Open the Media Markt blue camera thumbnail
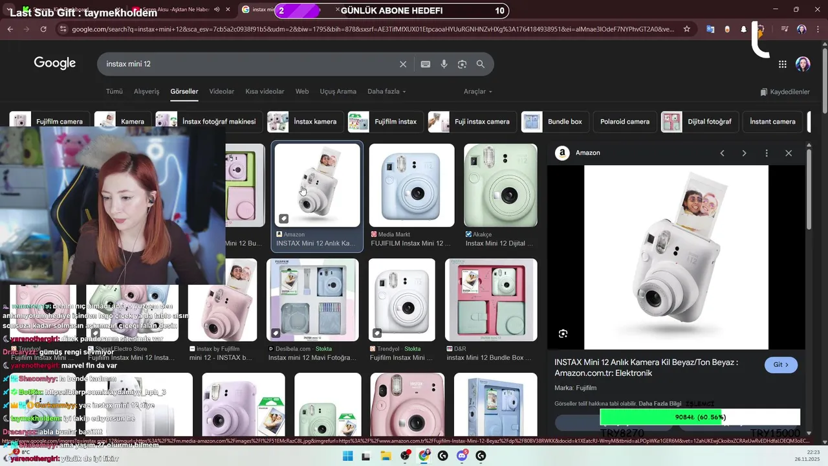Image resolution: width=828 pixels, height=466 pixels. pyautogui.click(x=411, y=185)
